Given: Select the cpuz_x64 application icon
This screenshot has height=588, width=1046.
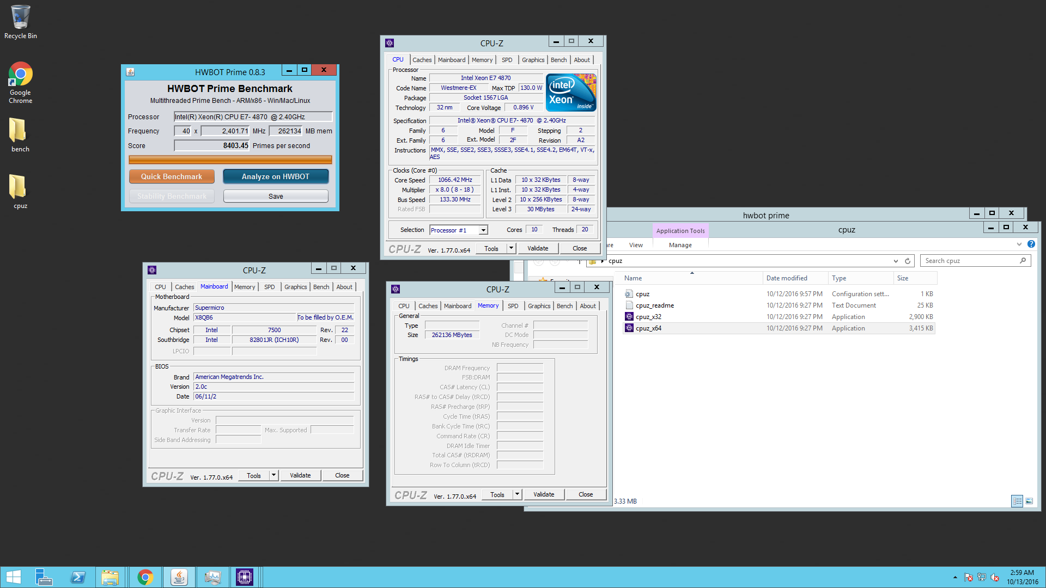Looking at the screenshot, I should coord(629,328).
